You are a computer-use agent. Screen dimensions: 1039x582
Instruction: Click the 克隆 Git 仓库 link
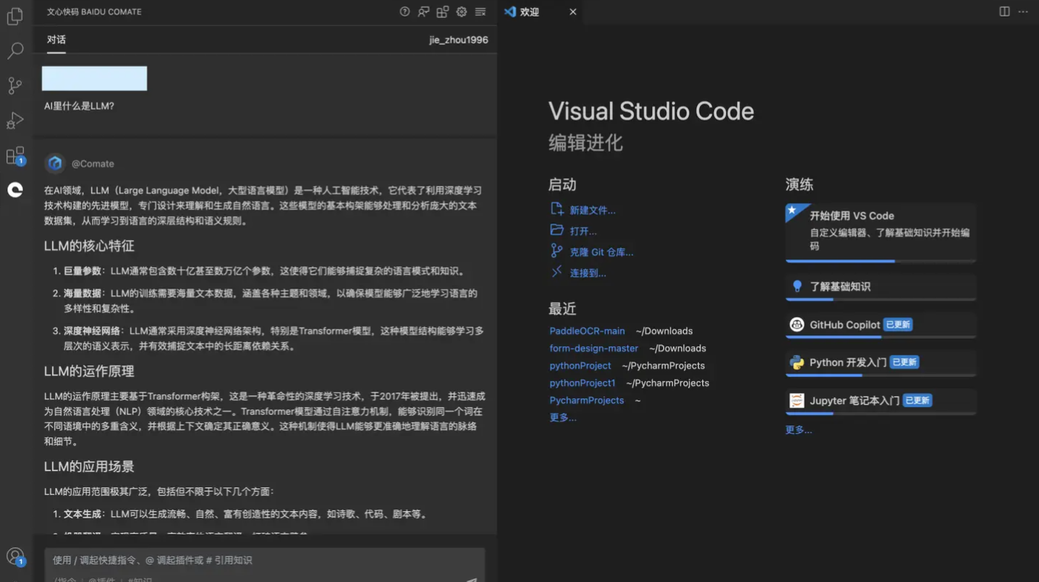(x=601, y=252)
